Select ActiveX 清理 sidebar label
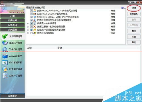 [15, 56]
